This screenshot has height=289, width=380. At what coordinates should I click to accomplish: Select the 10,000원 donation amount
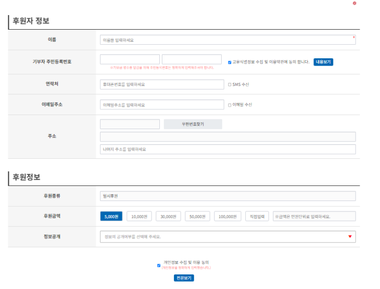pyautogui.click(x=139, y=216)
